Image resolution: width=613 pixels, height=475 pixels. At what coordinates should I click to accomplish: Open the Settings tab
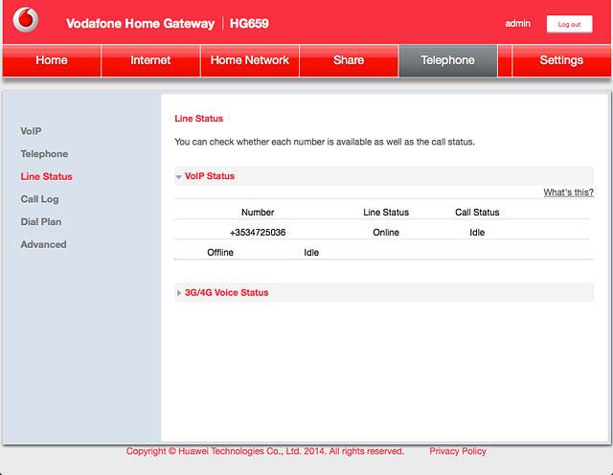(x=561, y=60)
